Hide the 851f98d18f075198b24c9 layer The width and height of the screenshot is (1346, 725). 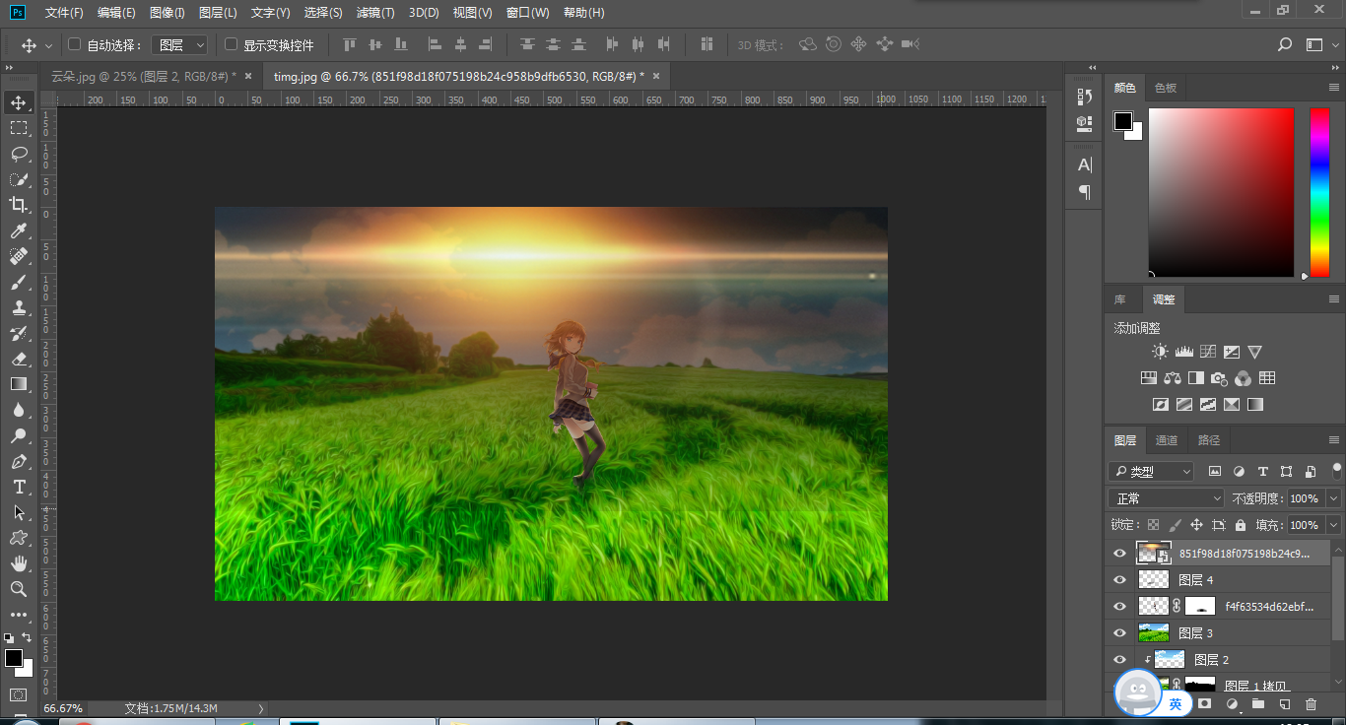click(x=1119, y=554)
